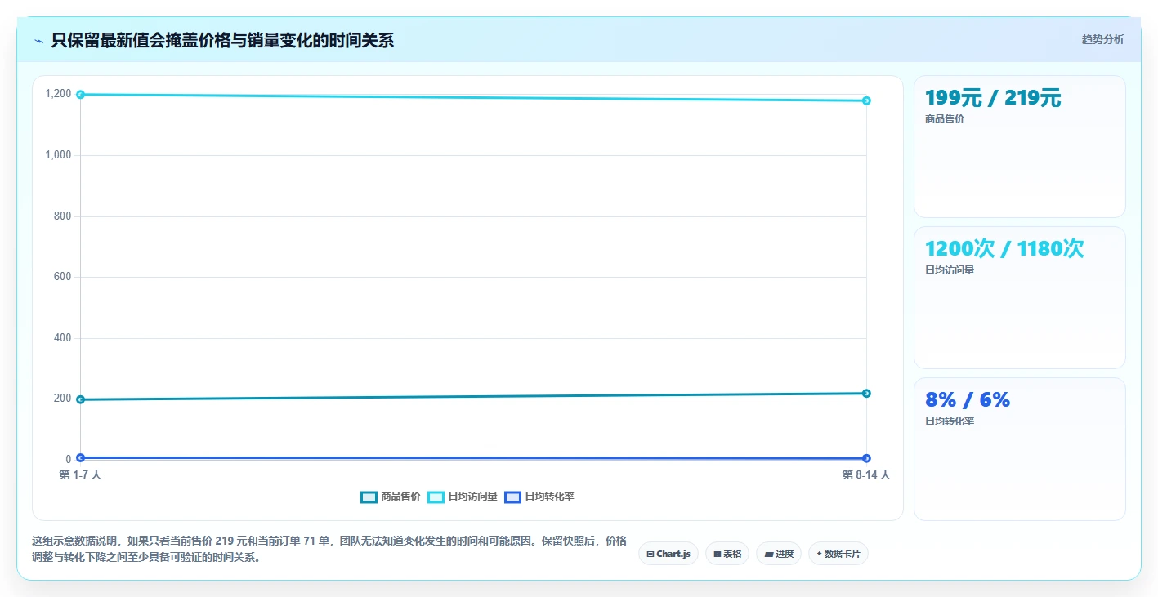Toggle the 商品售价 legend swatch
1158x597 pixels.
[x=369, y=497]
